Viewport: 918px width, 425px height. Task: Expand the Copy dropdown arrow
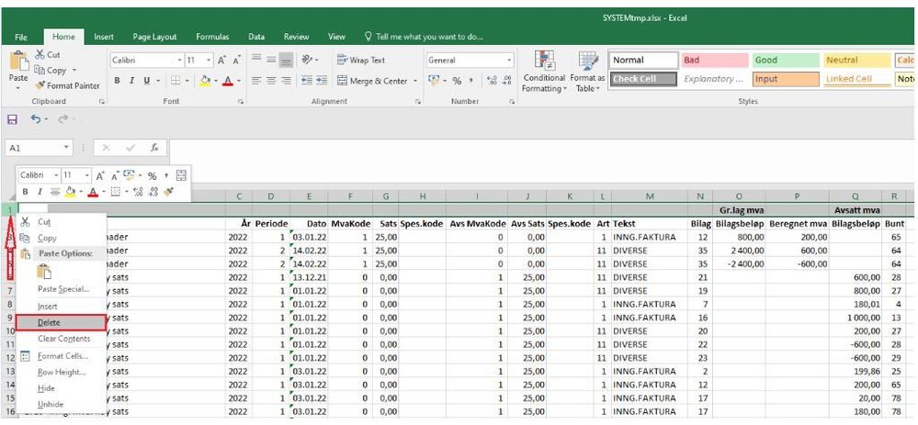(x=74, y=70)
